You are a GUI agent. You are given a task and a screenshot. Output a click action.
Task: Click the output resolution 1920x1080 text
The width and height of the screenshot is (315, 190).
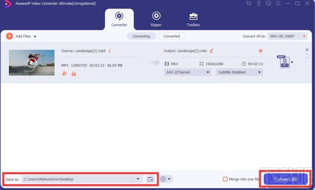click(214, 64)
